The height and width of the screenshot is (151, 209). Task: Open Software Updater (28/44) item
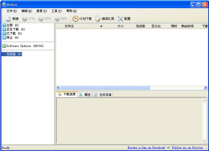pos(23,46)
